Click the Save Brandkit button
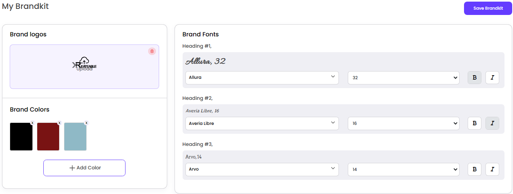 tap(488, 8)
